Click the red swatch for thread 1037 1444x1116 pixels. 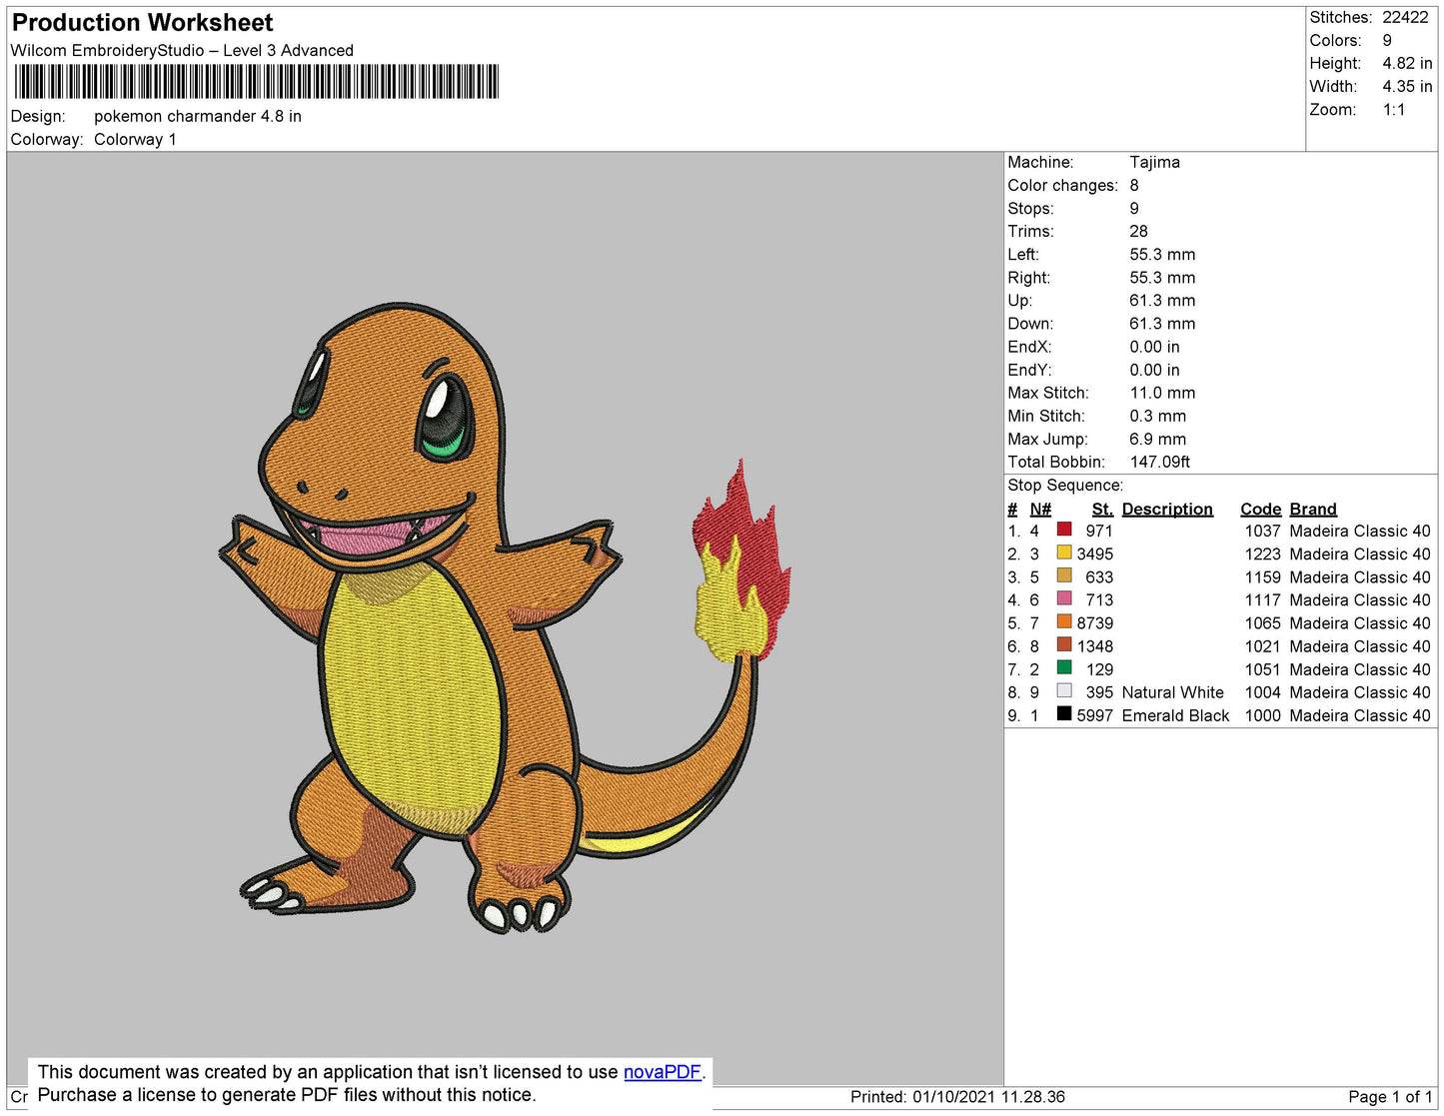[1064, 529]
